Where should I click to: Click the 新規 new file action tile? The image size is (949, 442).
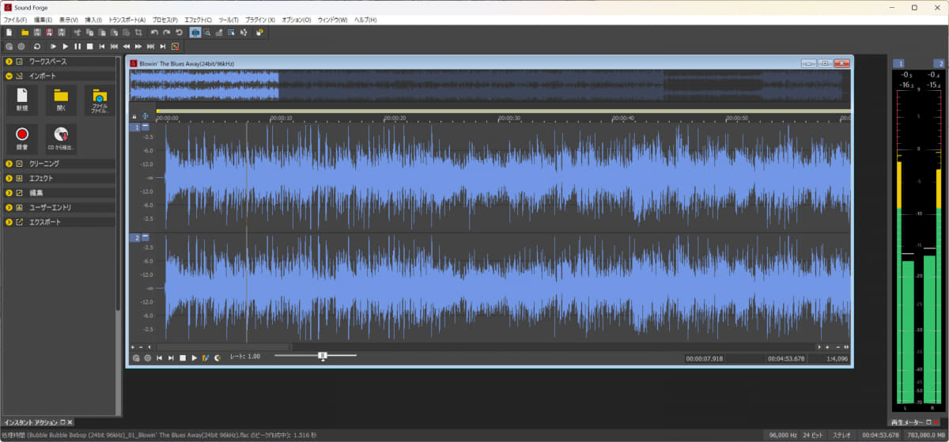pyautogui.click(x=21, y=100)
